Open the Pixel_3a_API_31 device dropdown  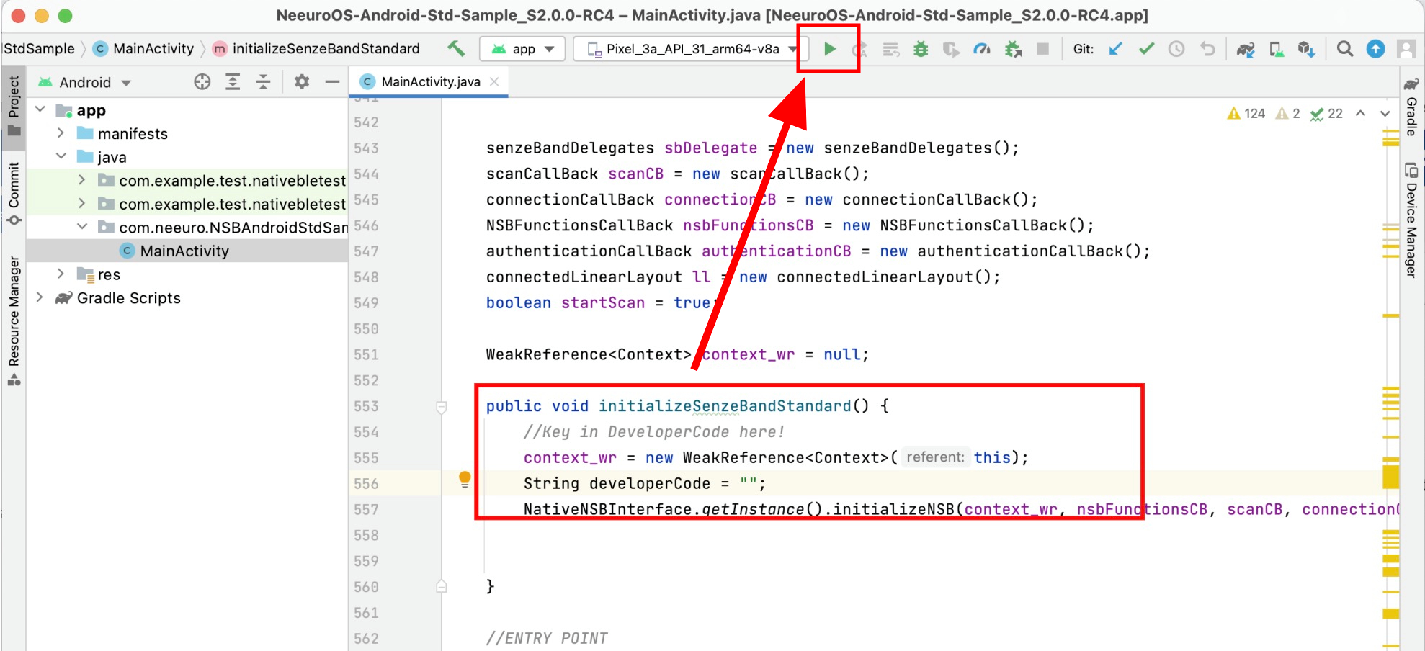tap(689, 49)
